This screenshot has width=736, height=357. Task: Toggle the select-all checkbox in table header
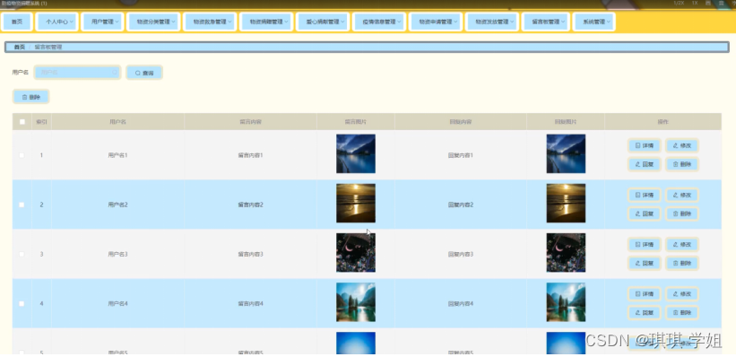tap(22, 122)
